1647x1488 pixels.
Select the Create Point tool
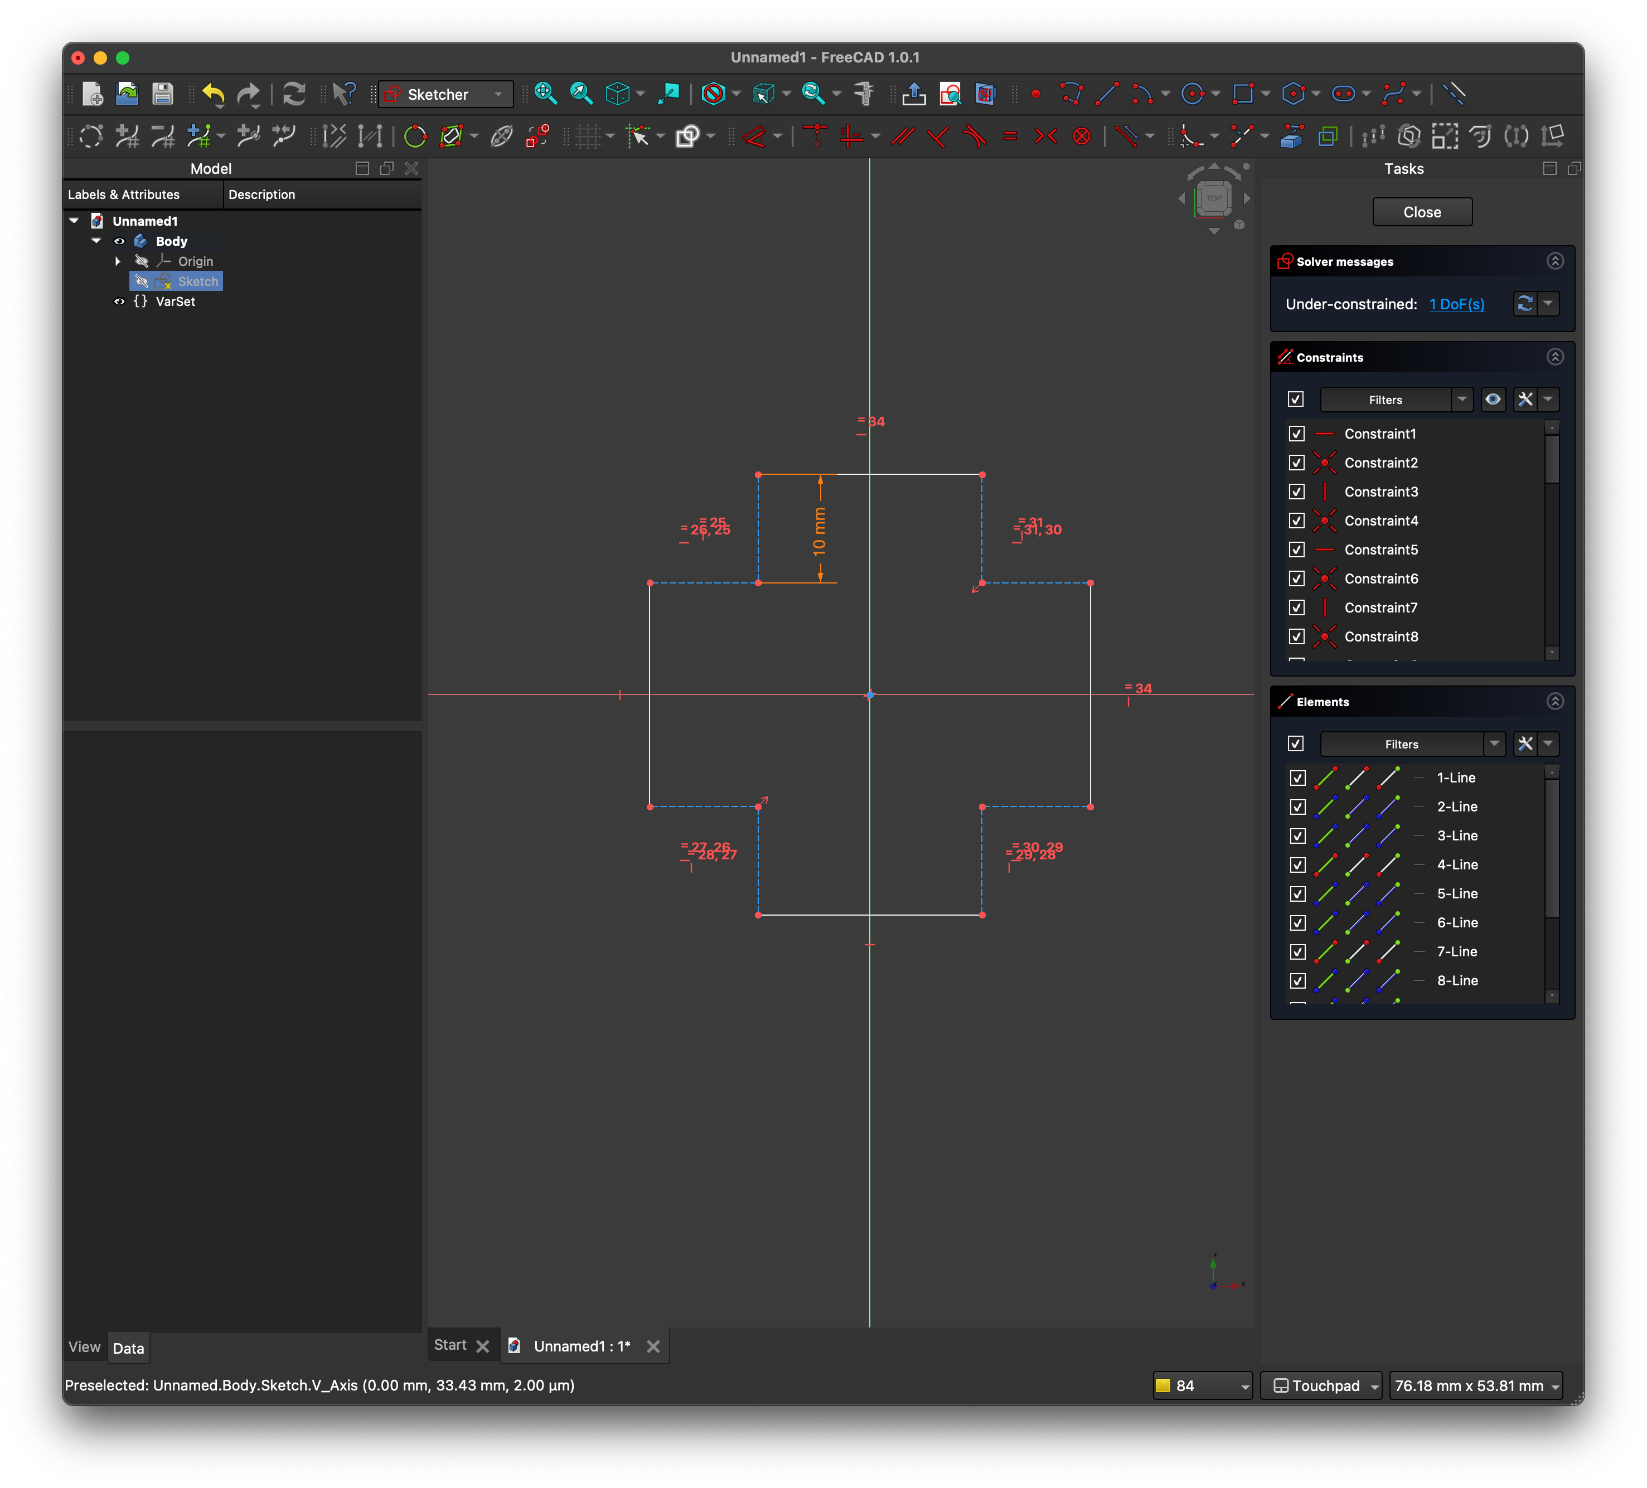click(x=1035, y=95)
